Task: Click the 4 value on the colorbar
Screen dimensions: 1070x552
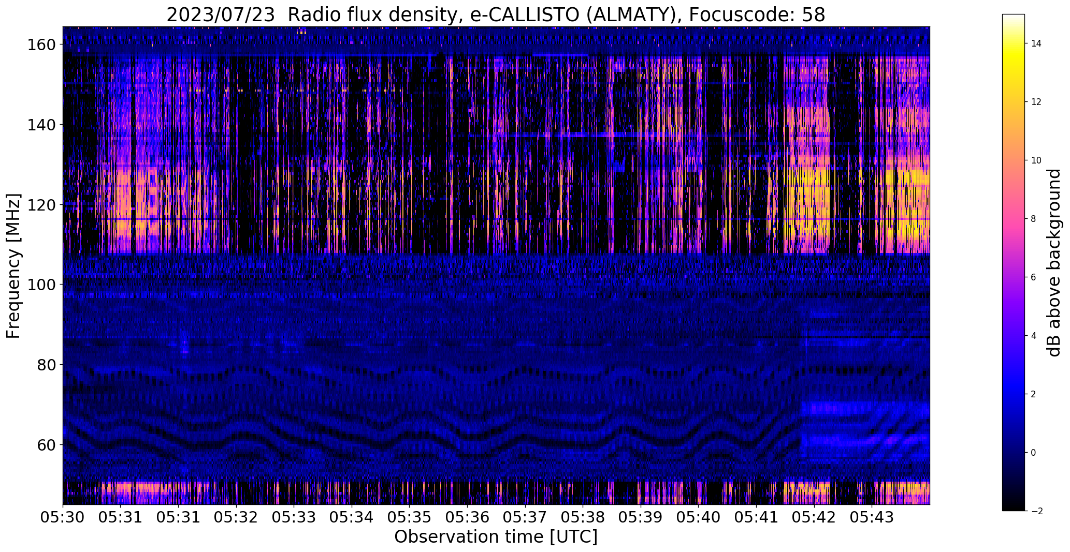Action: (1033, 336)
